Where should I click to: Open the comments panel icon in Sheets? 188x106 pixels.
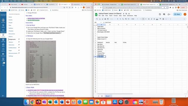point(164,14)
